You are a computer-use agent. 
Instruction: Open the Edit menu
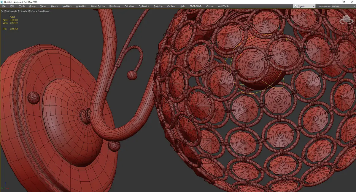12,6
